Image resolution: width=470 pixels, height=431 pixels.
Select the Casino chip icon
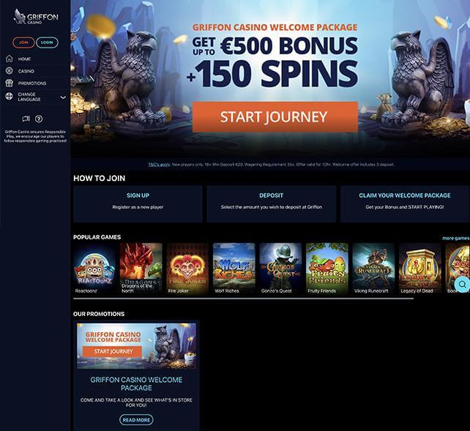(x=10, y=71)
